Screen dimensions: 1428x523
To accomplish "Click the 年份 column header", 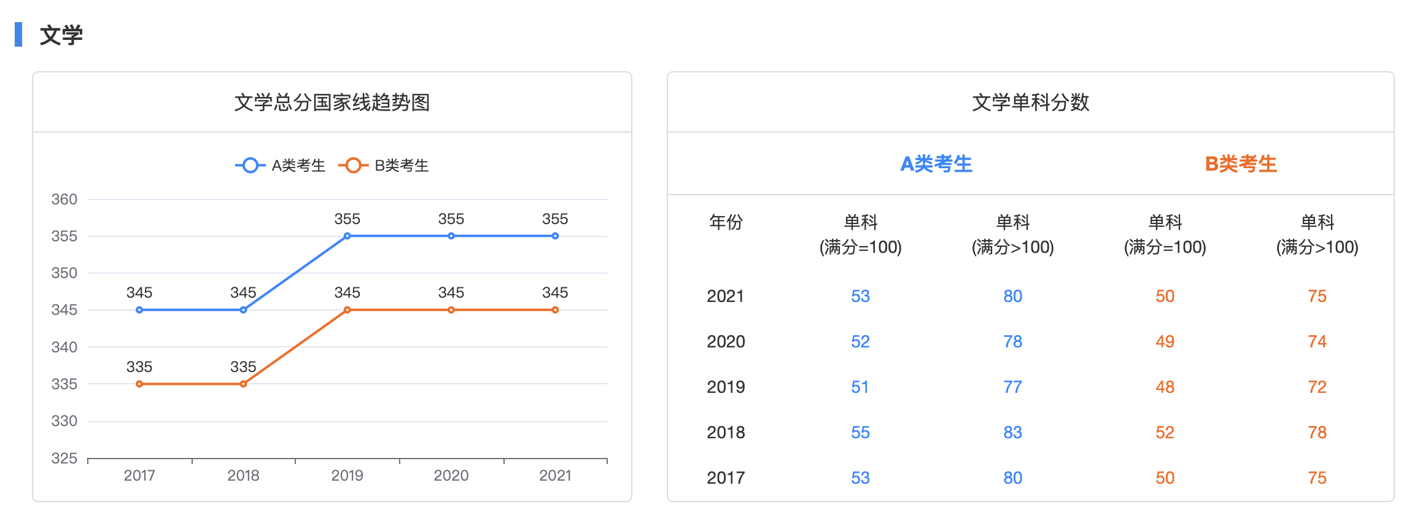I will (x=726, y=222).
